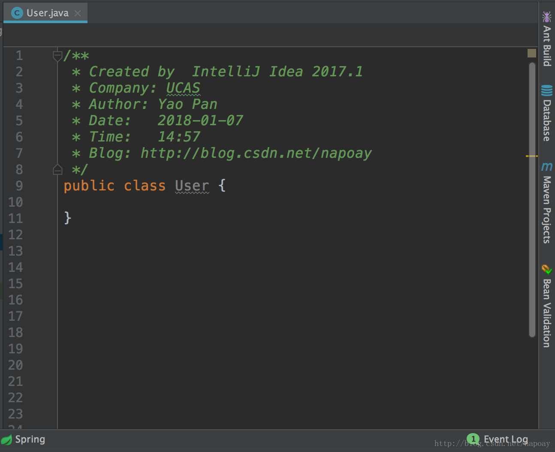Click the blog URL in comment
555x452 pixels.
256,153
